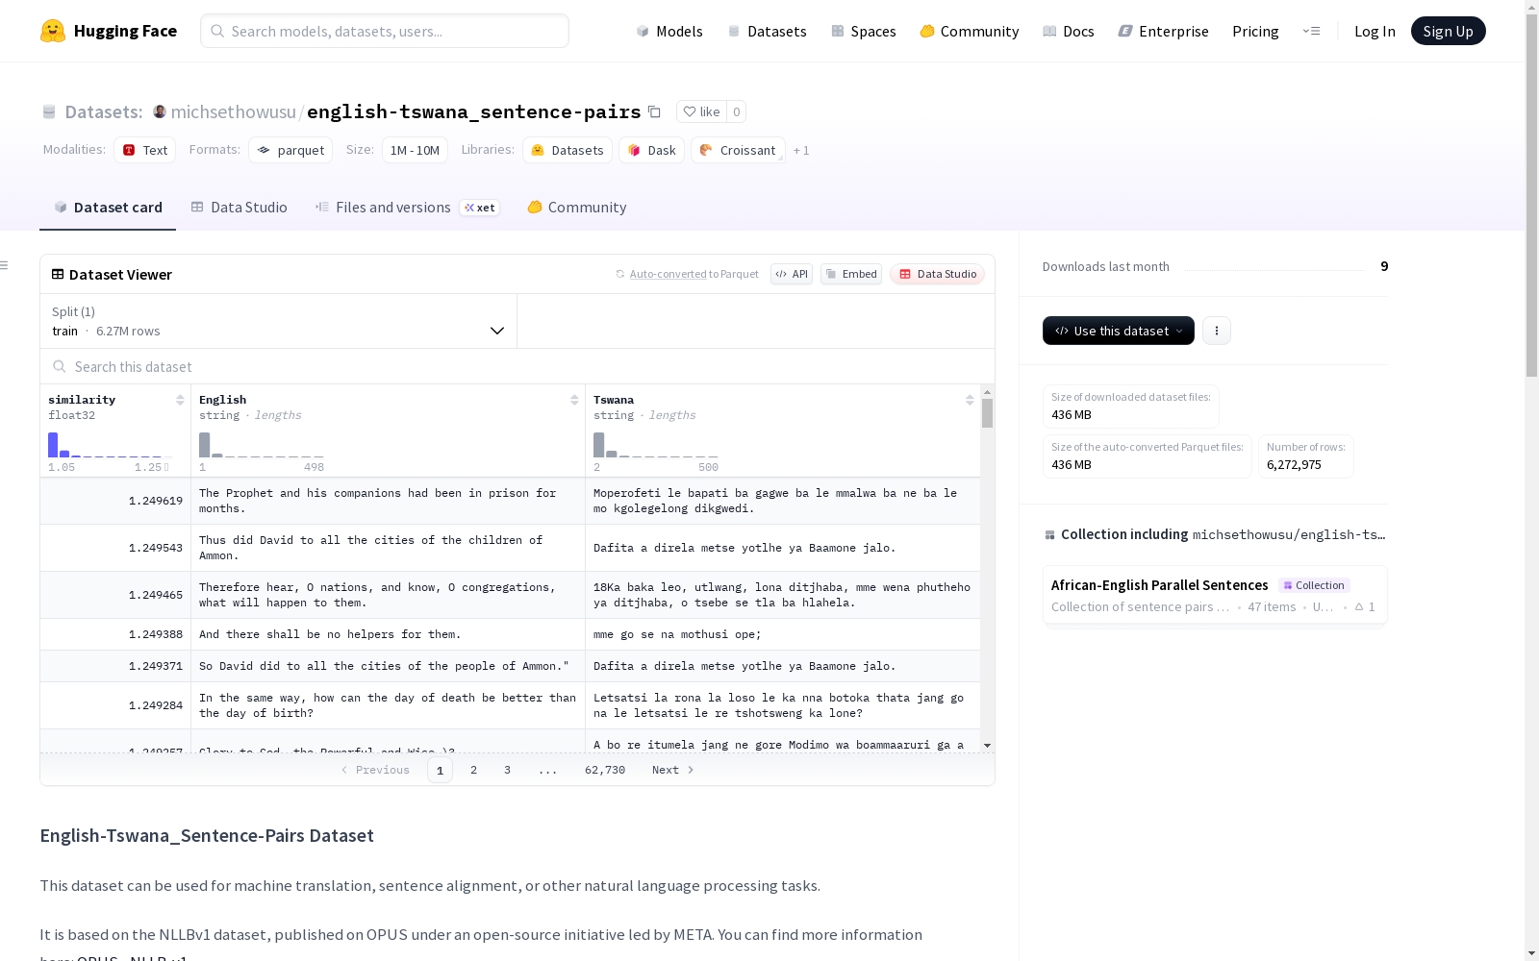This screenshot has width=1539, height=961.
Task: Sort the similarity column
Action: pos(180,400)
